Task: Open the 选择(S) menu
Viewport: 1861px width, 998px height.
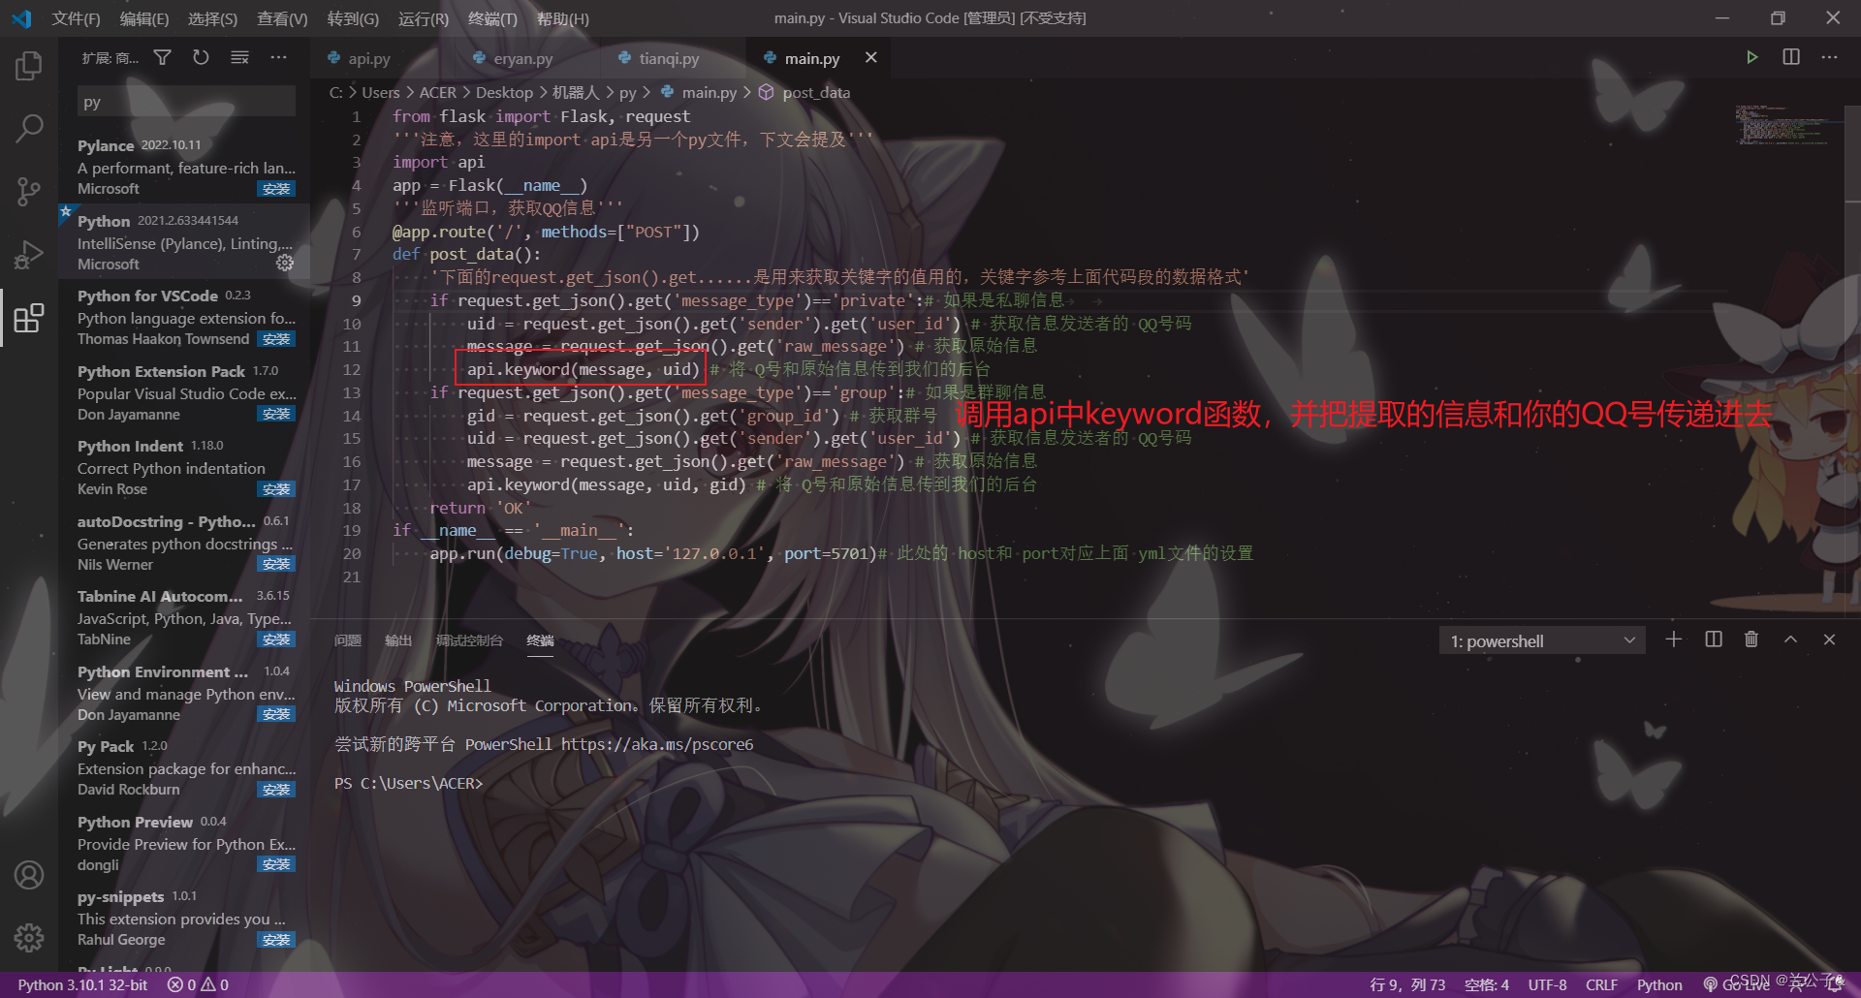Action: point(212,18)
